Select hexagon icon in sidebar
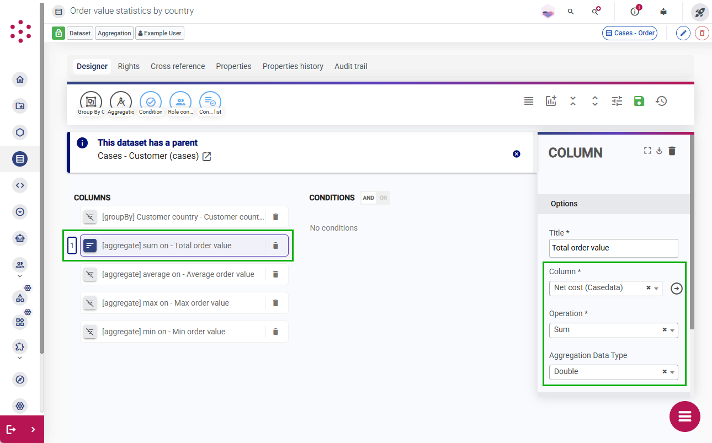Image resolution: width=712 pixels, height=443 pixels. [x=20, y=132]
